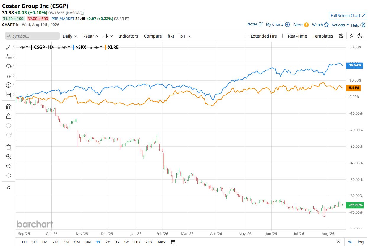Click the Full Screen Chart button
Screen dimensions: 368x247
click(x=348, y=15)
